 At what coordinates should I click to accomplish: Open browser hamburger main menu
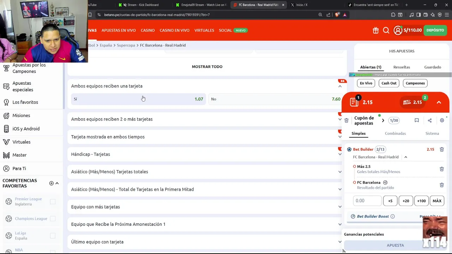point(447,15)
